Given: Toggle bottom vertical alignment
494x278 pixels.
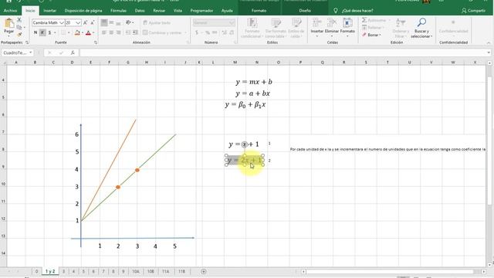Looking at the screenshot, I should pos(118,22).
